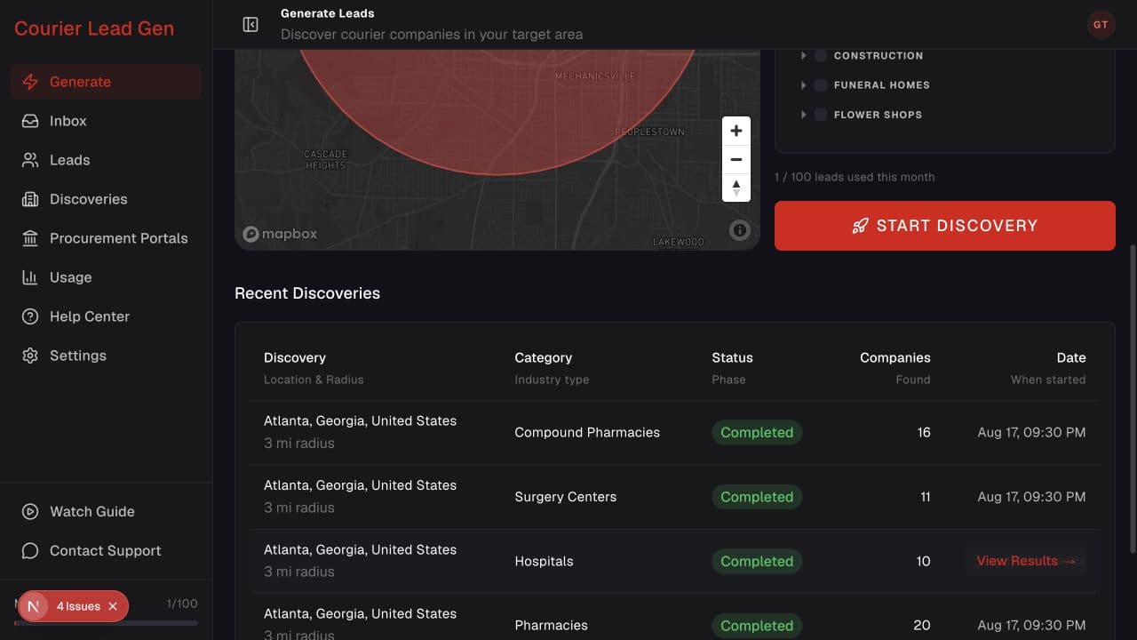Click the Start Discovery button
1137x640 pixels.
tap(945, 226)
